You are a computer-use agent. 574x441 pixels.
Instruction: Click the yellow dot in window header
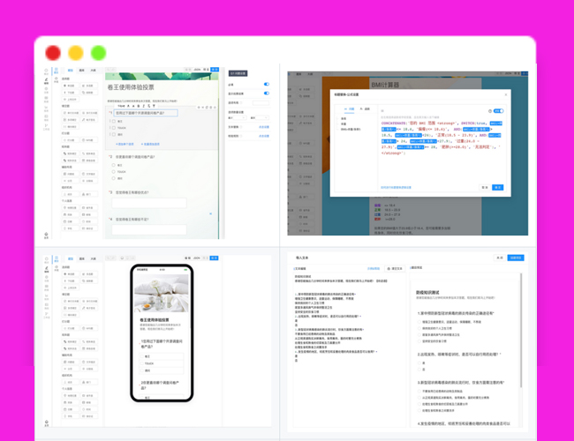coord(76,53)
